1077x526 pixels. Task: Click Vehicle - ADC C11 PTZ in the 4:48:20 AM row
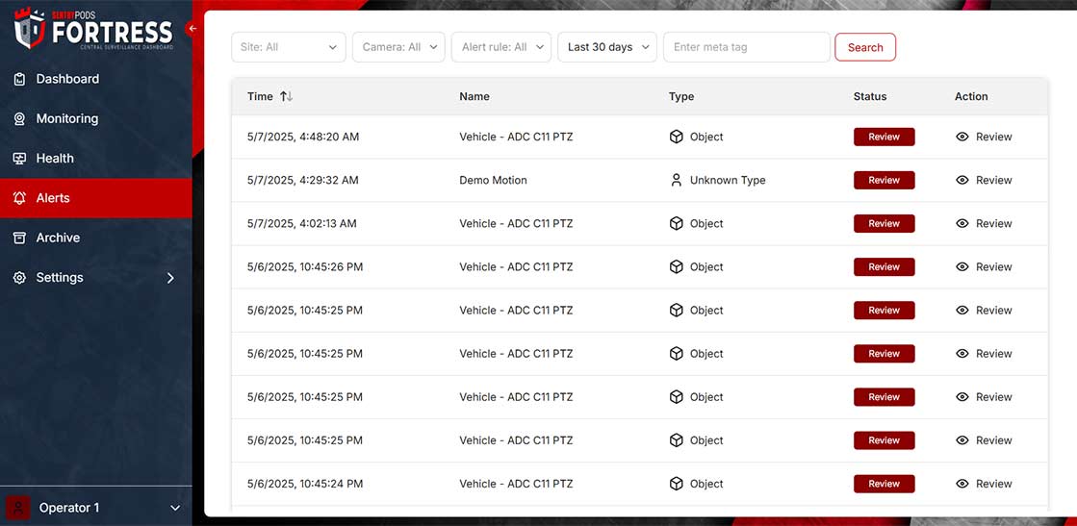[x=516, y=137]
